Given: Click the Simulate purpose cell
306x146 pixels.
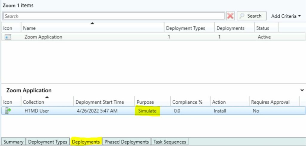Looking at the screenshot, I should pos(147,111).
